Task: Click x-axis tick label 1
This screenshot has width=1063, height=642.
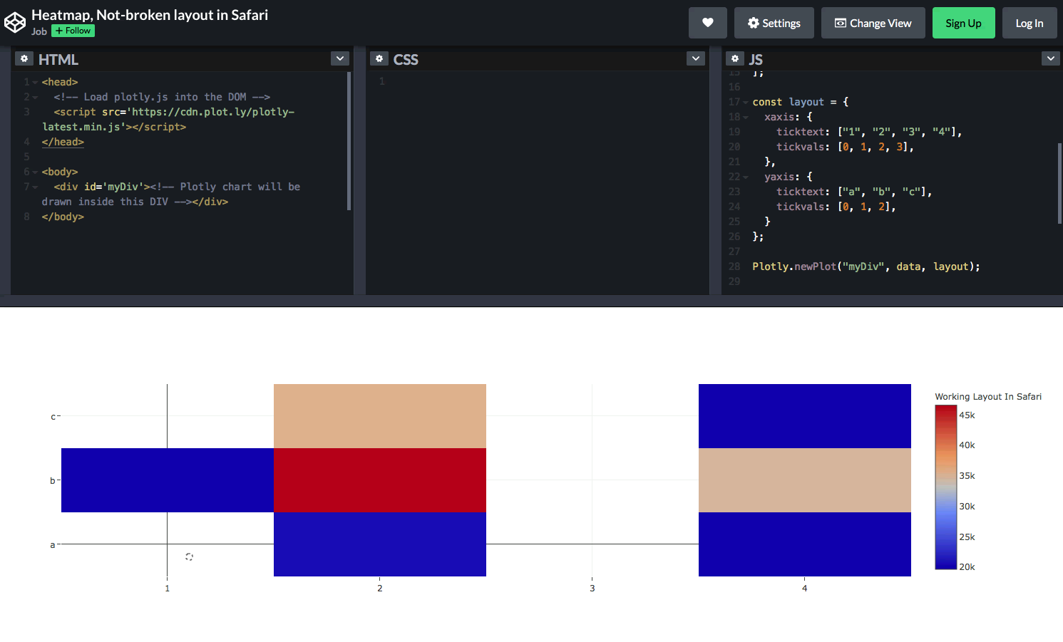Action: click(168, 589)
